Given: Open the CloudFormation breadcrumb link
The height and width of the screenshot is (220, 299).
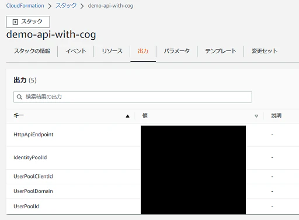Looking at the screenshot, I should tap(25, 6).
